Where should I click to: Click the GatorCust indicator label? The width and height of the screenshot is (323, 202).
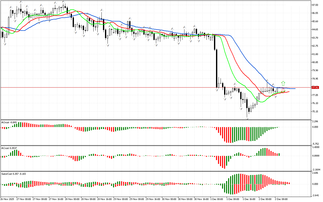(13, 174)
